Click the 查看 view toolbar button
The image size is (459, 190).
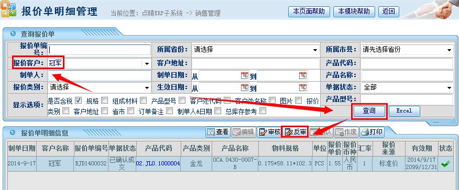click(218, 132)
